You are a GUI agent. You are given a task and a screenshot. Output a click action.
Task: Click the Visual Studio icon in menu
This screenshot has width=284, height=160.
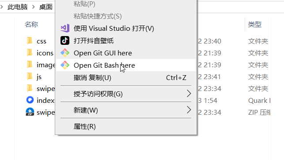click(x=65, y=28)
